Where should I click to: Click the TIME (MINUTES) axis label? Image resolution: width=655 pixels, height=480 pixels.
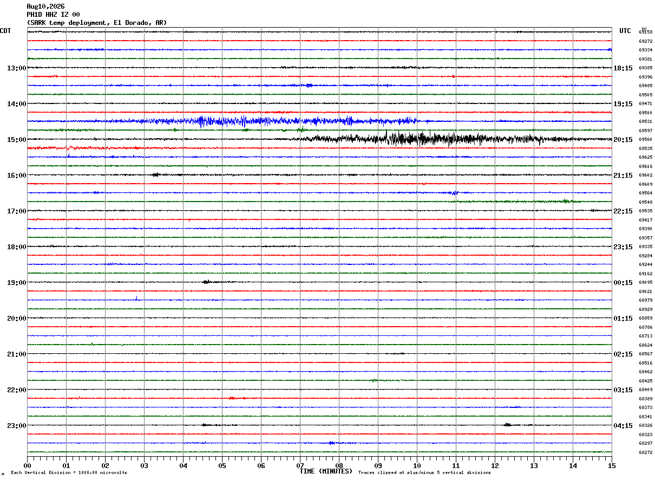click(x=326, y=471)
